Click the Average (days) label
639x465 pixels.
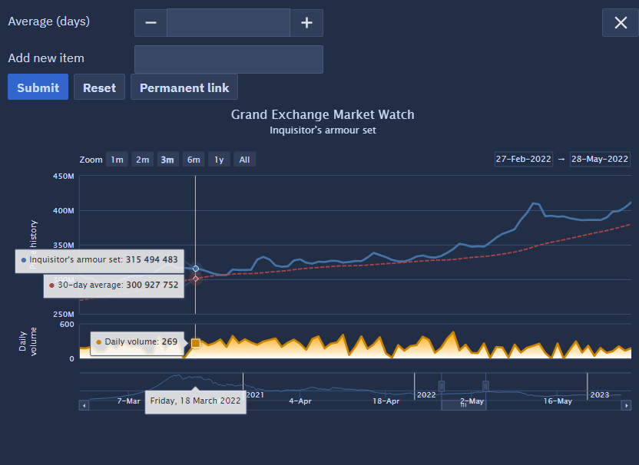coord(49,21)
